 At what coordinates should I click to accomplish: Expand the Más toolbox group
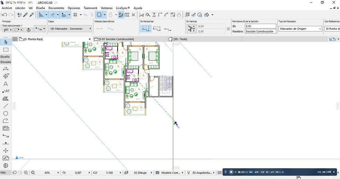3,172
